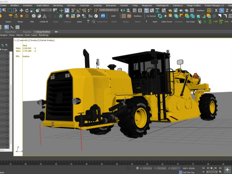Click the RC icon on lower toolbar
This screenshot has height=174, width=232.
[x=6, y=27]
